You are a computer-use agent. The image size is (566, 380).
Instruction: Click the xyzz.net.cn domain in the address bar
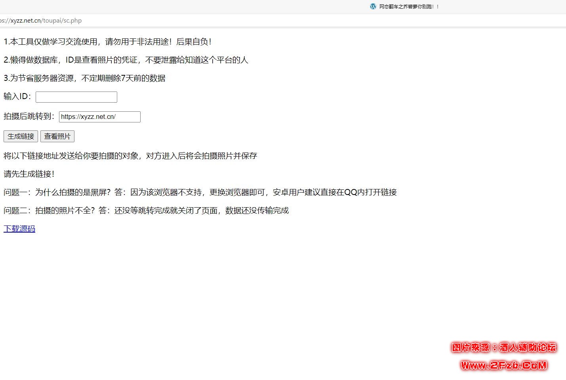tap(25, 21)
